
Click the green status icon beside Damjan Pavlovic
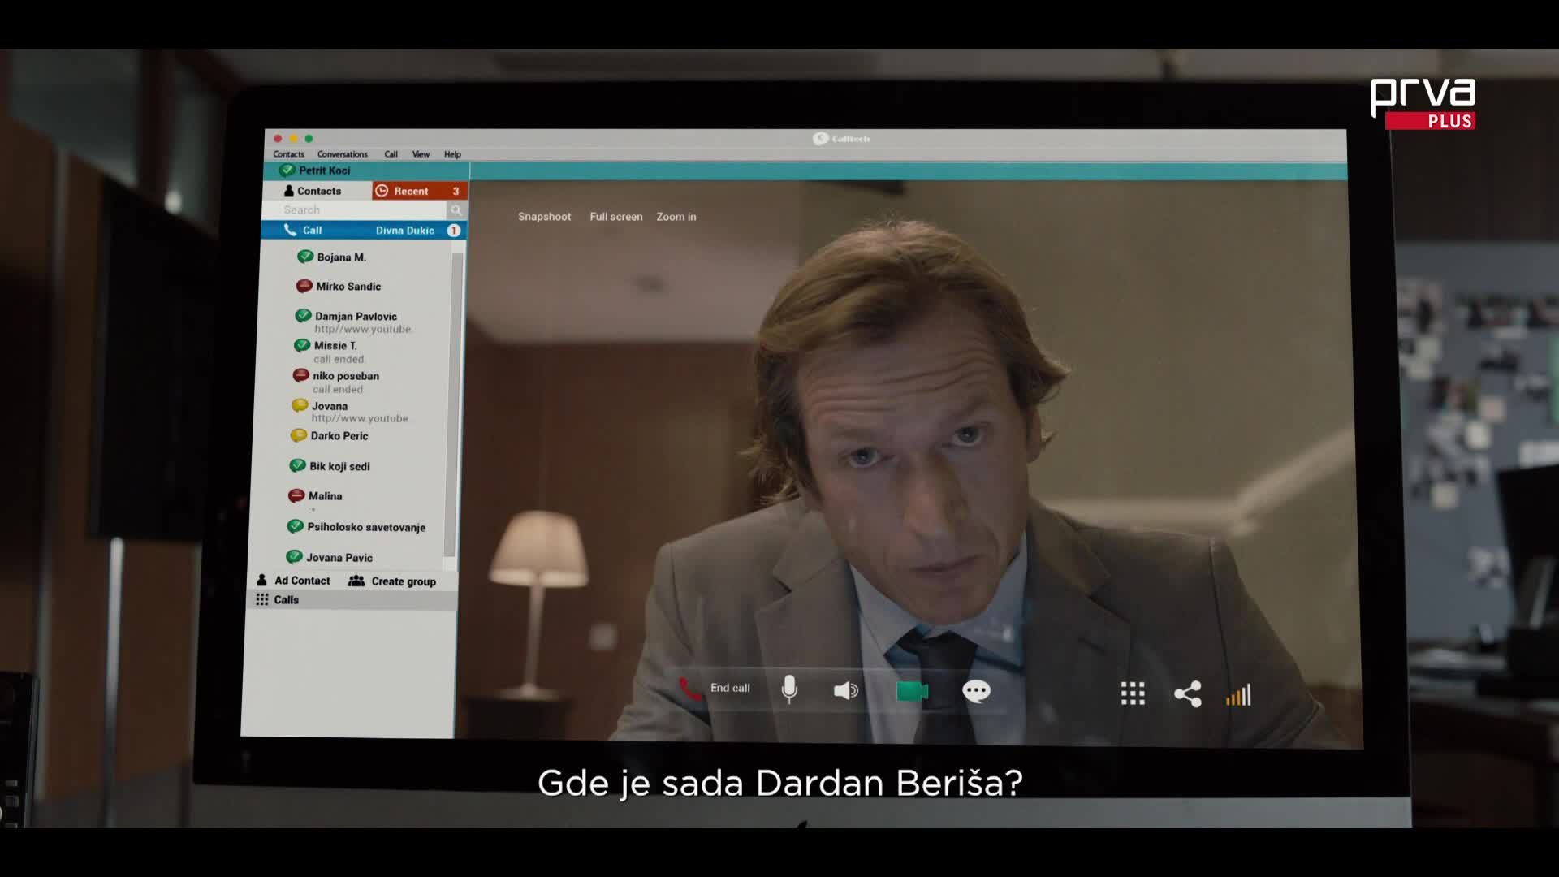(x=303, y=316)
